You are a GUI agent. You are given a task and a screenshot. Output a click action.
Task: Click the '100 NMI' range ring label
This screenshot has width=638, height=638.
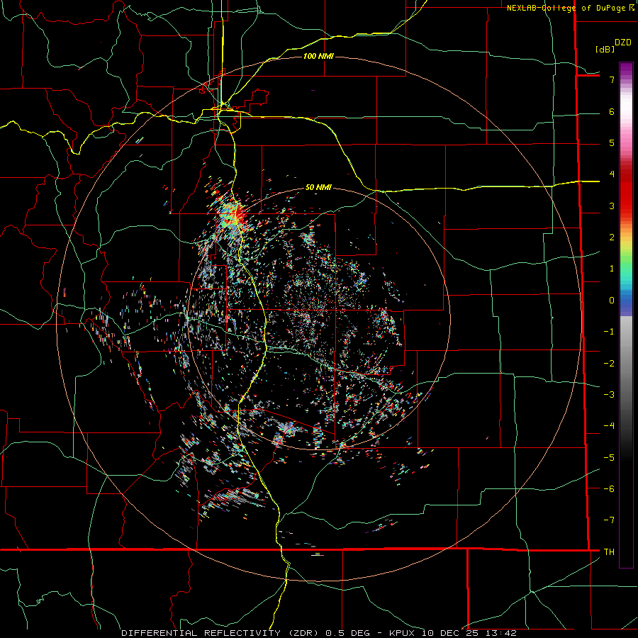(x=318, y=56)
